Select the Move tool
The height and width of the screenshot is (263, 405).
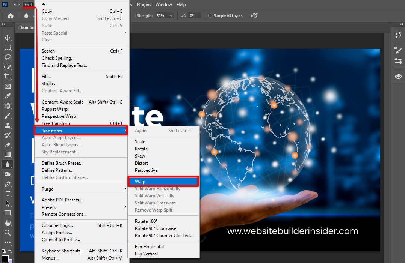click(7, 38)
